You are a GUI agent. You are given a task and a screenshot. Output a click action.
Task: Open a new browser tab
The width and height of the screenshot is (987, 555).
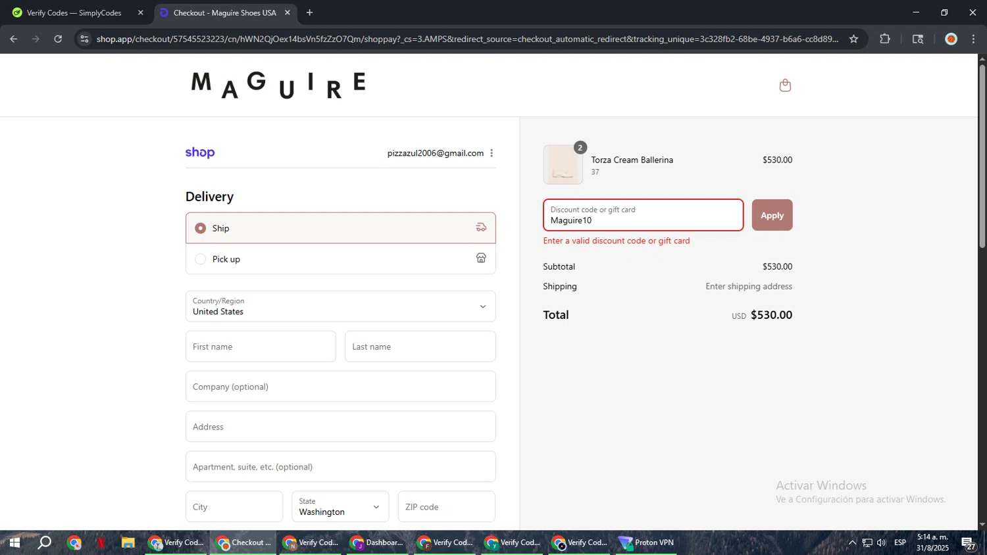tap(309, 12)
